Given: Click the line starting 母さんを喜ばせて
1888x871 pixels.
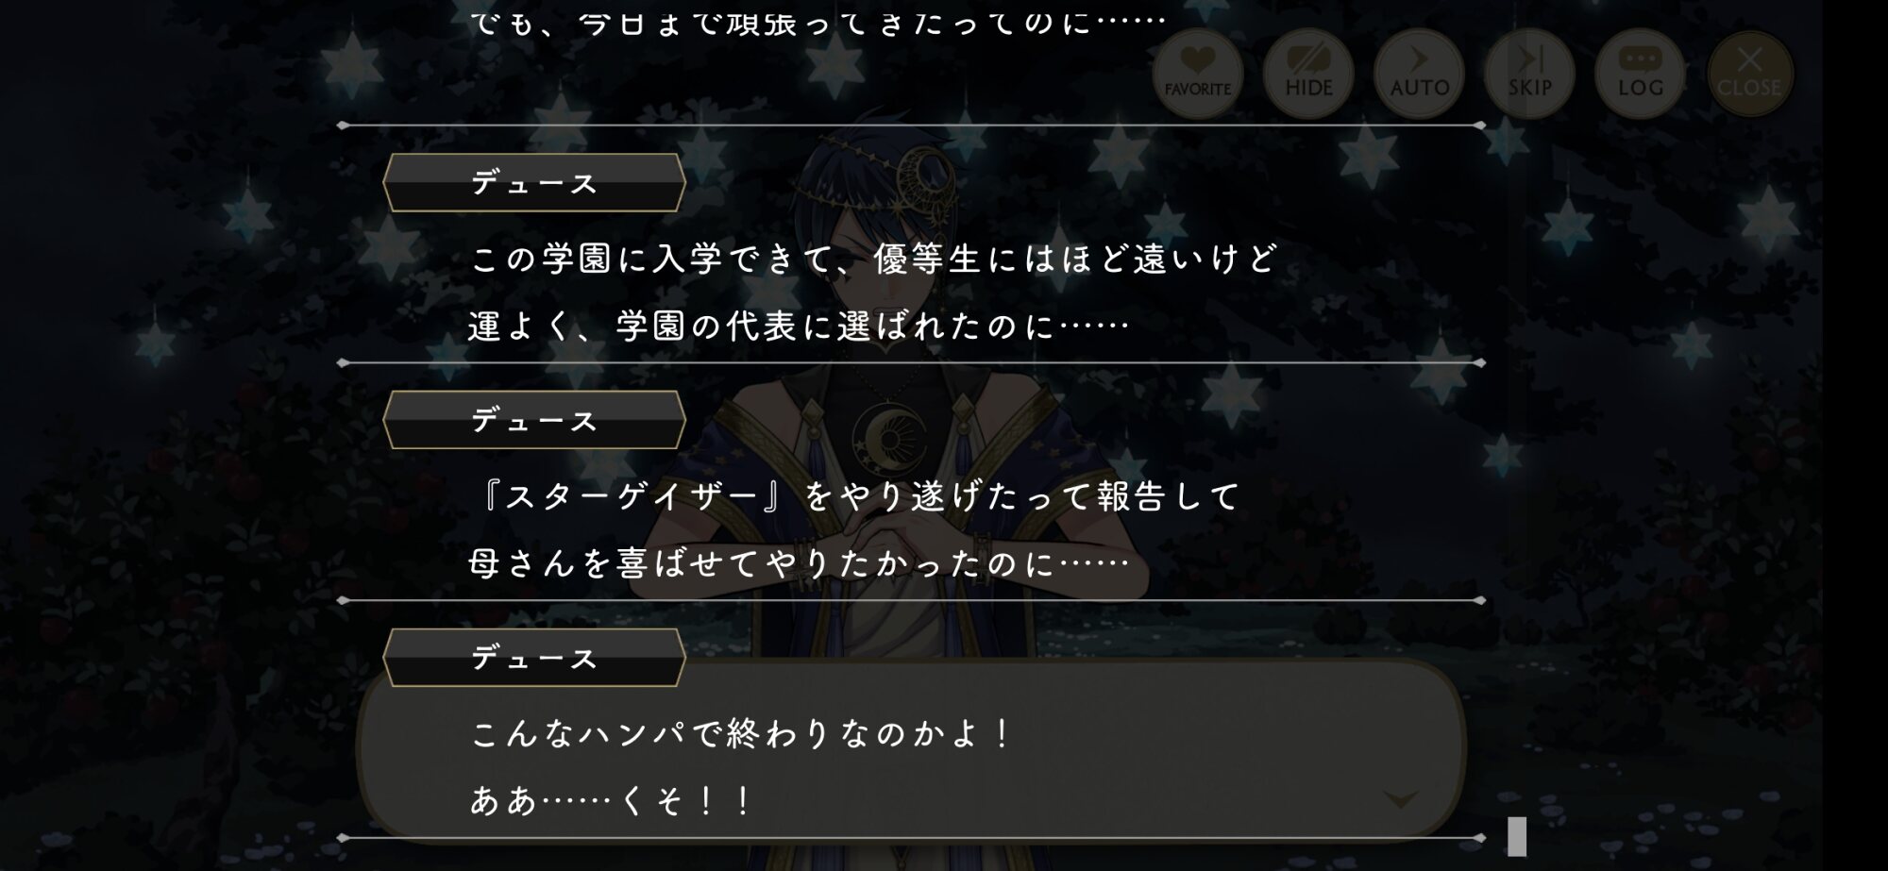Looking at the screenshot, I should (x=799, y=564).
